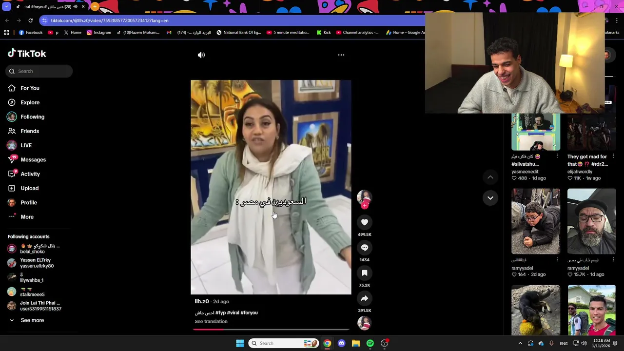Open Chrome apps grid icon
The image size is (624, 351).
[x=6, y=33]
